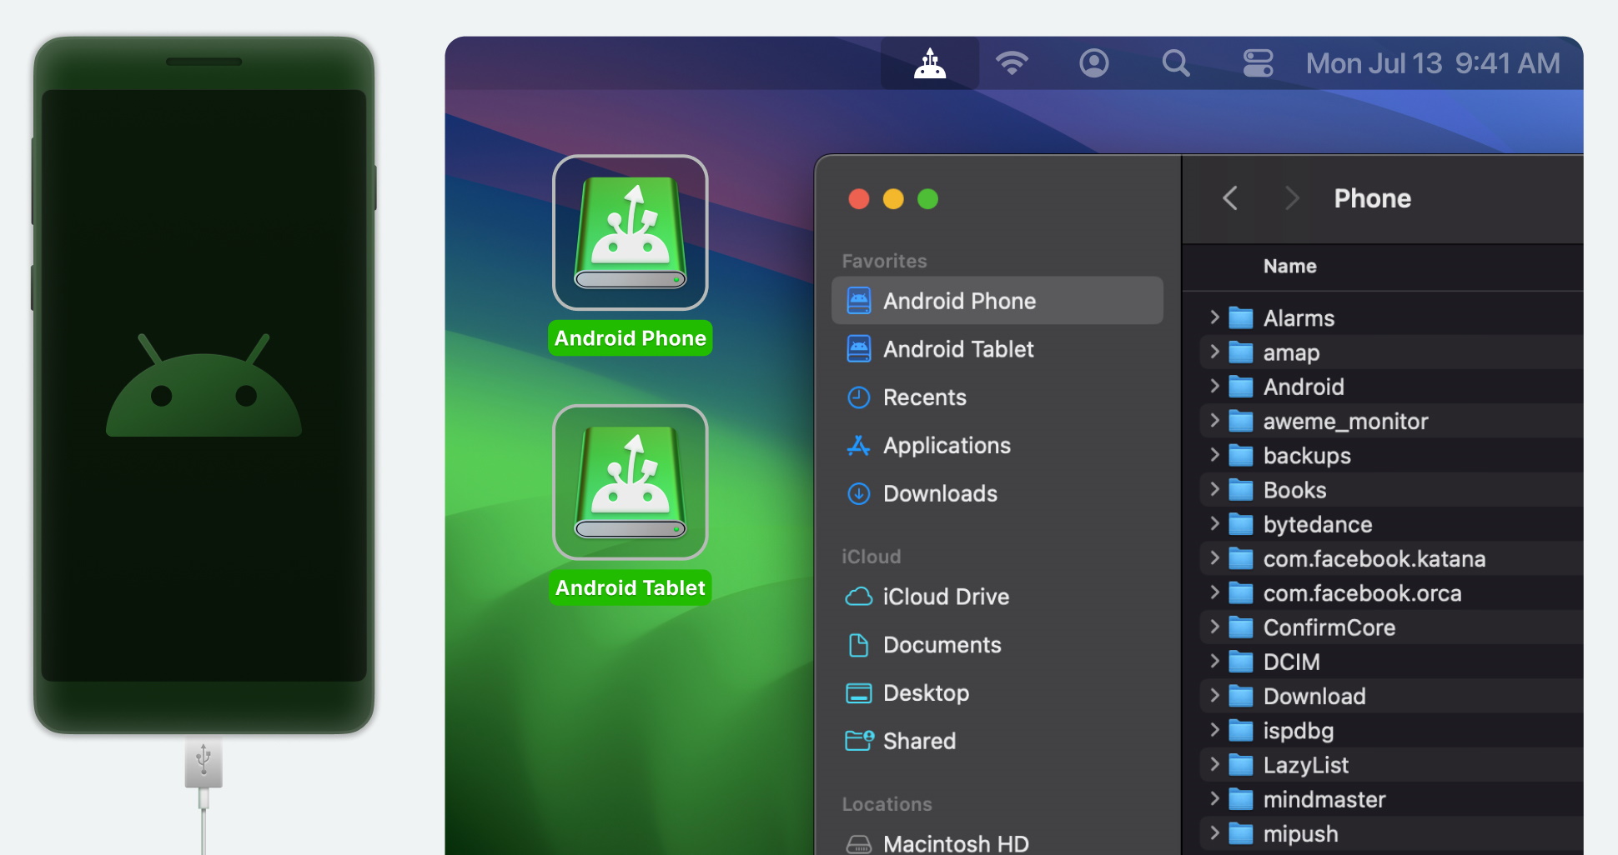Open iCloud Drive in sidebar
The width and height of the screenshot is (1618, 855).
[945, 597]
